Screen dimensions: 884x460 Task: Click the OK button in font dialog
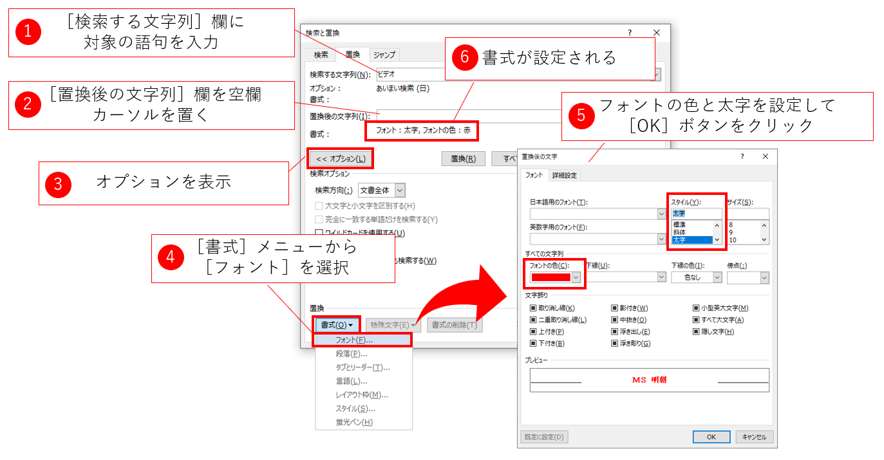pos(711,437)
